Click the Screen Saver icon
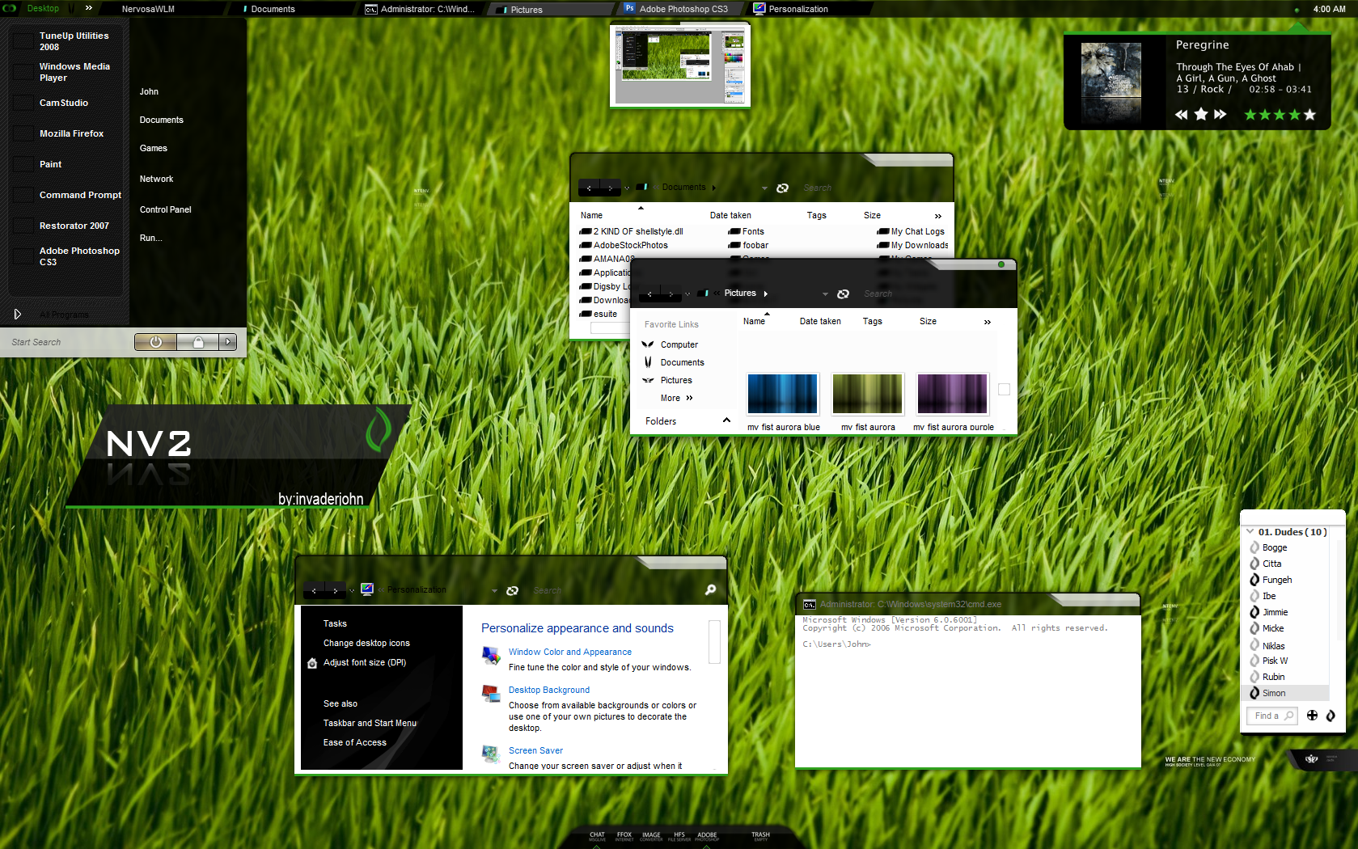The image size is (1358, 849). pos(491,754)
